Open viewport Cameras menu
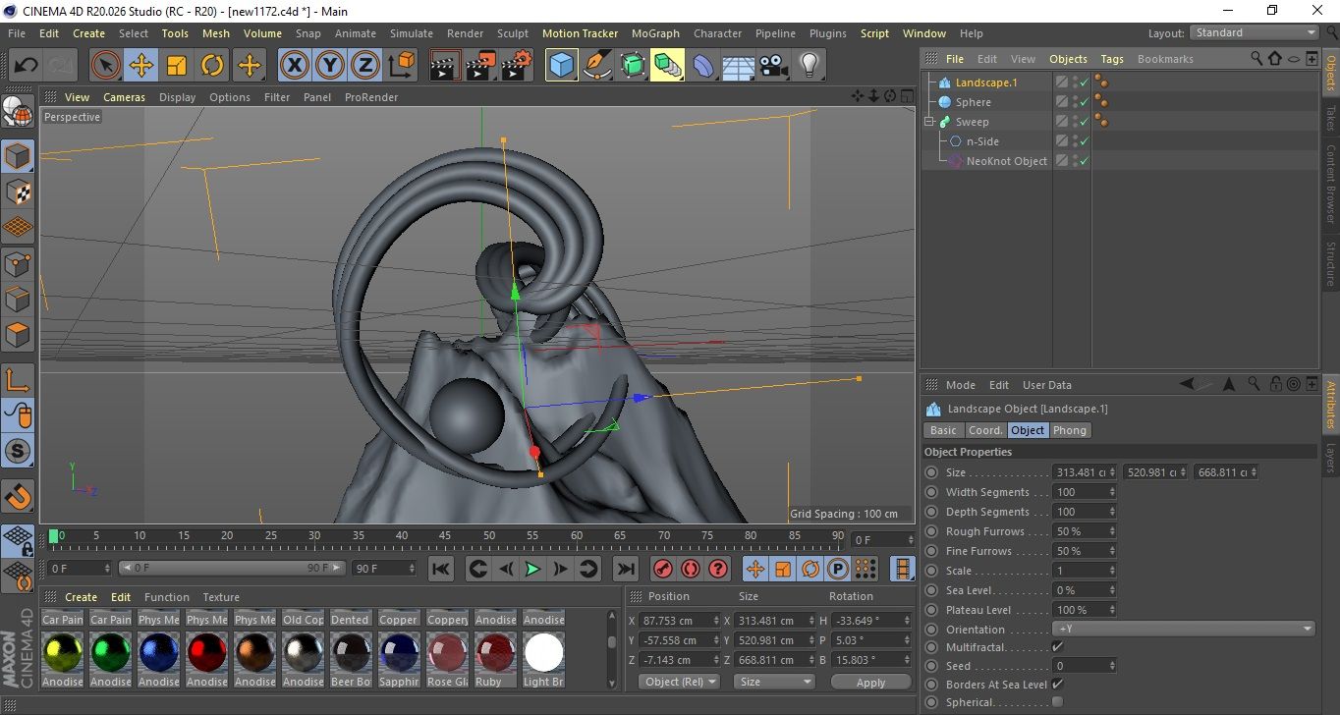Image resolution: width=1340 pixels, height=715 pixels. (125, 97)
